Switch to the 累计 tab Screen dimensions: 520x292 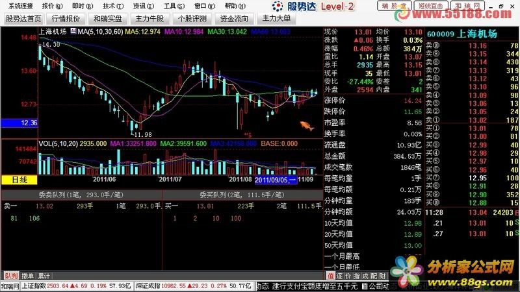(44, 276)
